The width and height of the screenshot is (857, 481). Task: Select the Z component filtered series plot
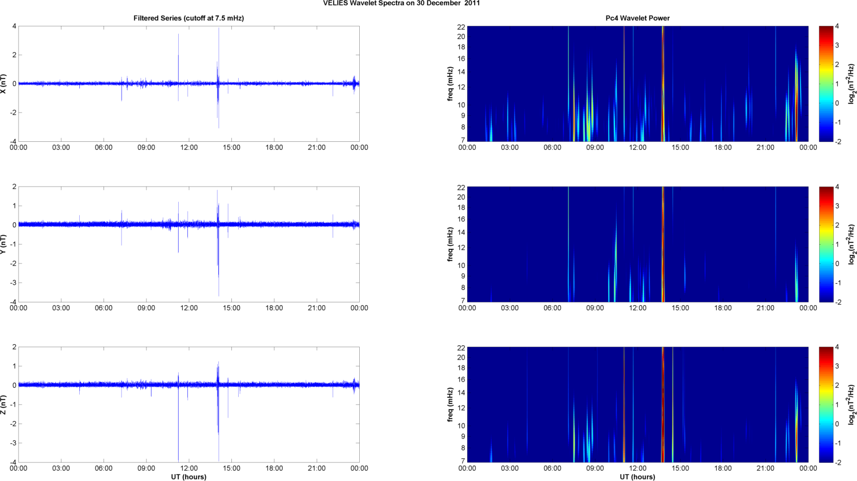[188, 405]
